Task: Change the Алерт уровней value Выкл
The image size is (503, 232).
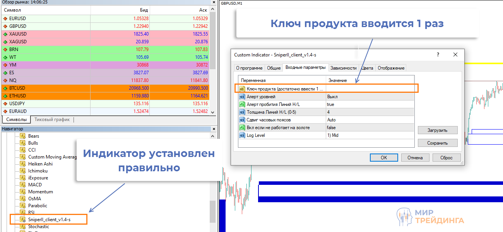Action: pyautogui.click(x=370, y=97)
